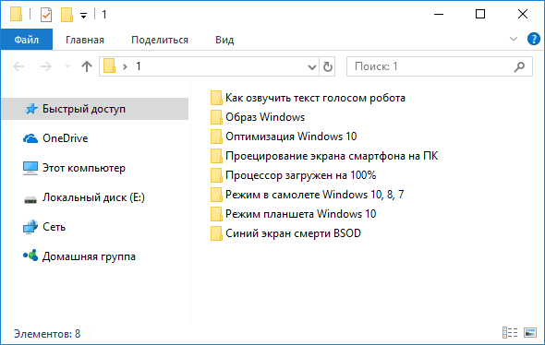
Task: Open the Customize Quick Access Toolbar dropdown
Action: 83,16
